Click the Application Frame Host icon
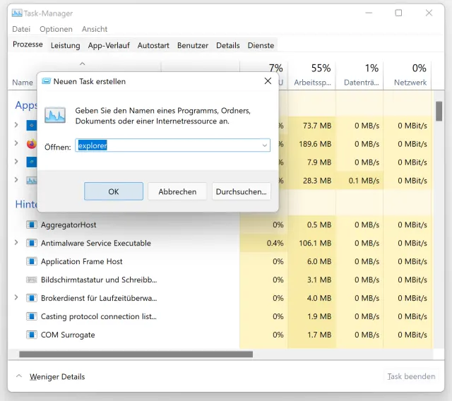The image size is (452, 401). (31, 261)
